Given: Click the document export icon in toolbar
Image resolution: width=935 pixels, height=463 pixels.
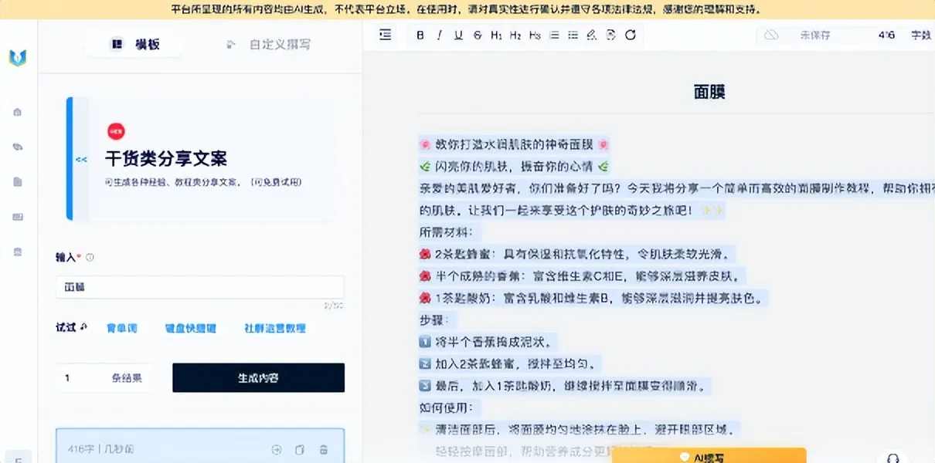Looking at the screenshot, I should tap(611, 35).
